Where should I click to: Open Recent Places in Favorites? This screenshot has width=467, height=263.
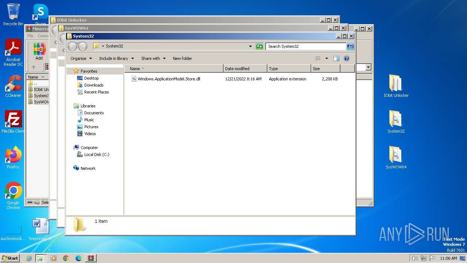coord(96,92)
